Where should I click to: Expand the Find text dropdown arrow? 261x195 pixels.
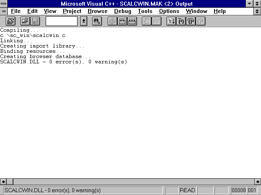click(84, 21)
